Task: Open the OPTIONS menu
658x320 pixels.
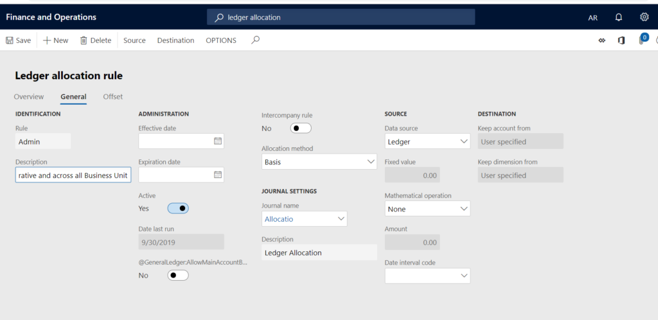Action: pyautogui.click(x=220, y=40)
